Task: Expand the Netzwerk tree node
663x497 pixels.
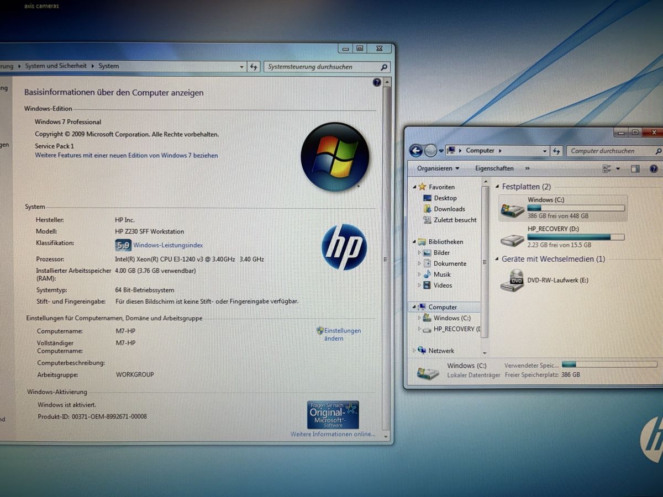Action: click(x=414, y=351)
